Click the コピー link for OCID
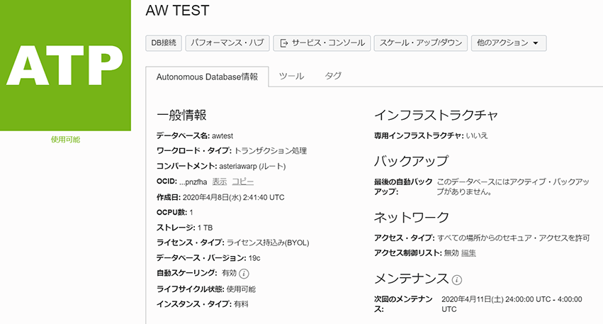603x324 pixels. click(242, 181)
